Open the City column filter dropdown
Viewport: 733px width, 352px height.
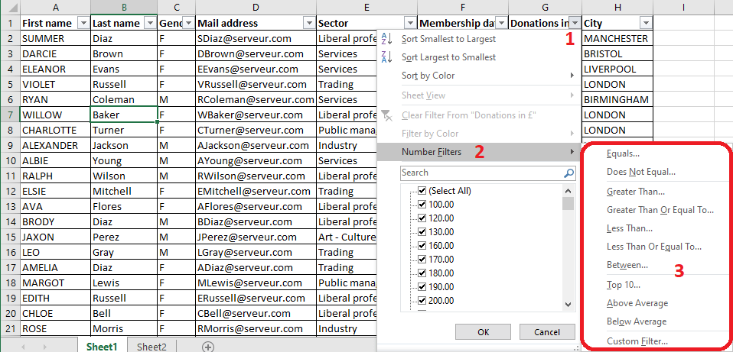coord(645,23)
